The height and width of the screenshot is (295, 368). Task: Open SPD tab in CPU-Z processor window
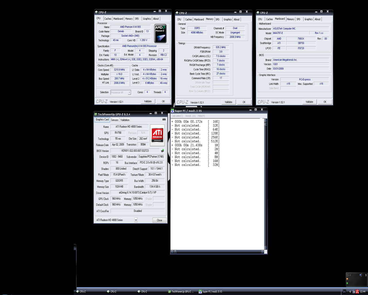[x=137, y=19]
